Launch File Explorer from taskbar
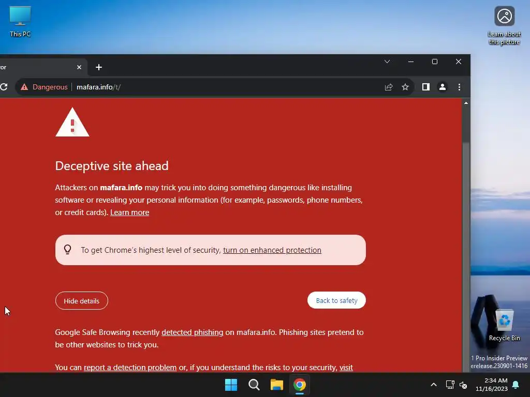 point(277,385)
